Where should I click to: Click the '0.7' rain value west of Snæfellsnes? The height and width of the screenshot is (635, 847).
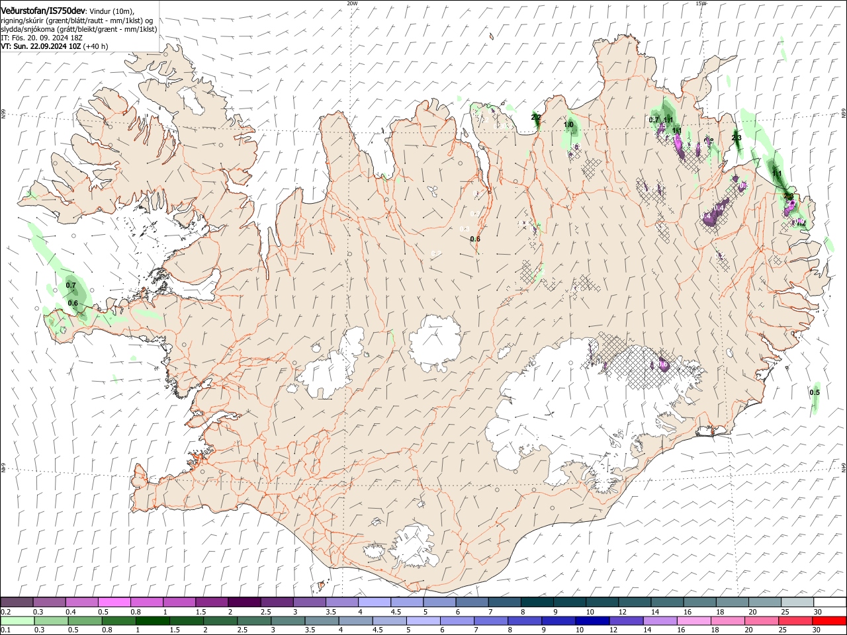pos(71,285)
